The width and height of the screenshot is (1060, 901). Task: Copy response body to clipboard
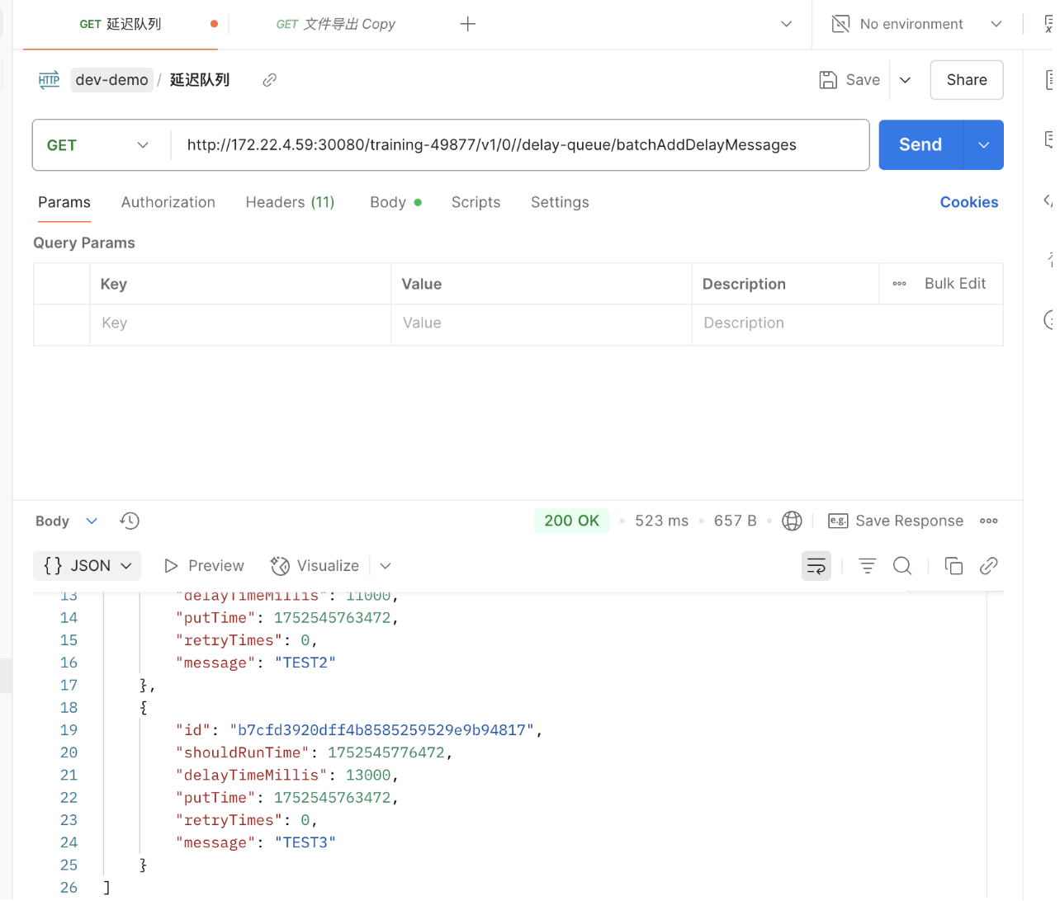pyautogui.click(x=954, y=566)
